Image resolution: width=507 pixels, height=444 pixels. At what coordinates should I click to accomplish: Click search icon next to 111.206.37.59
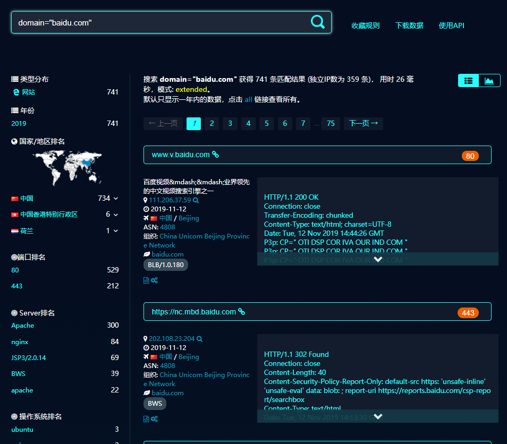[196, 200]
